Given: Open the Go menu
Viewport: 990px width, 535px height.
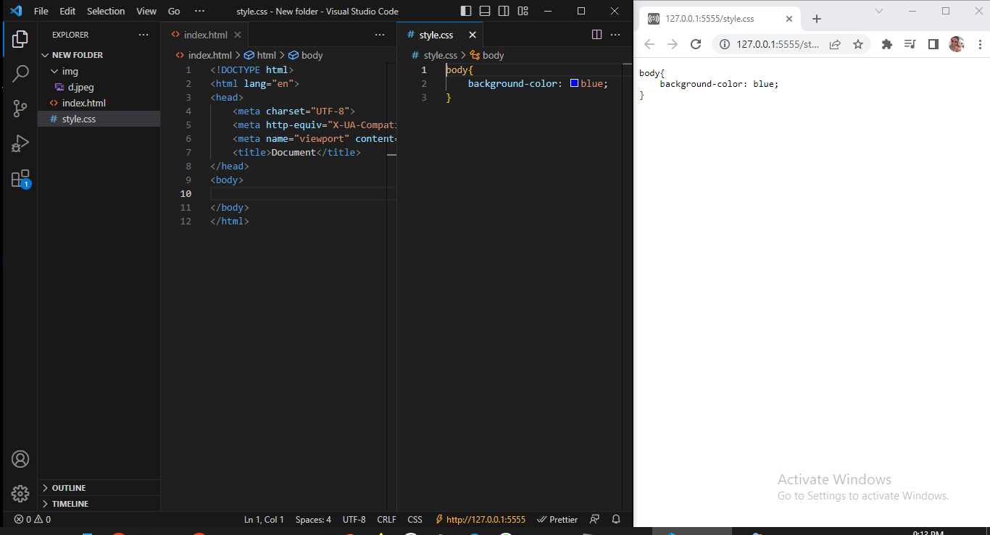Looking at the screenshot, I should (174, 11).
